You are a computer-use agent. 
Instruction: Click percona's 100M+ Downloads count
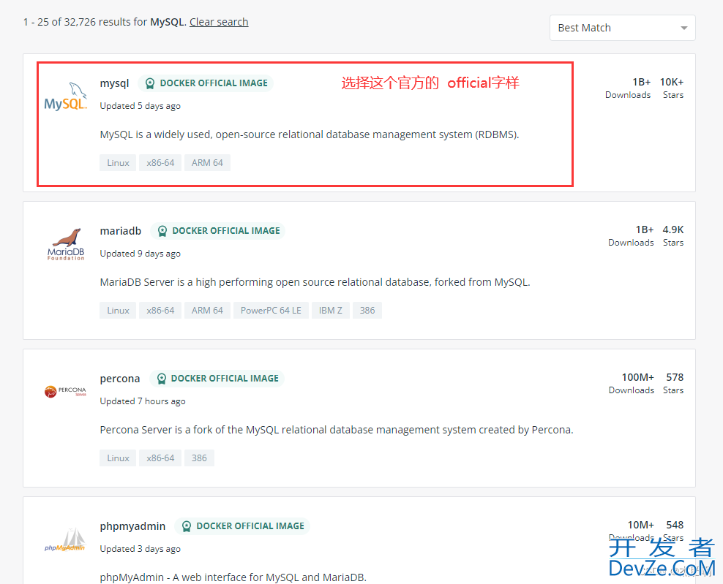coord(637,377)
